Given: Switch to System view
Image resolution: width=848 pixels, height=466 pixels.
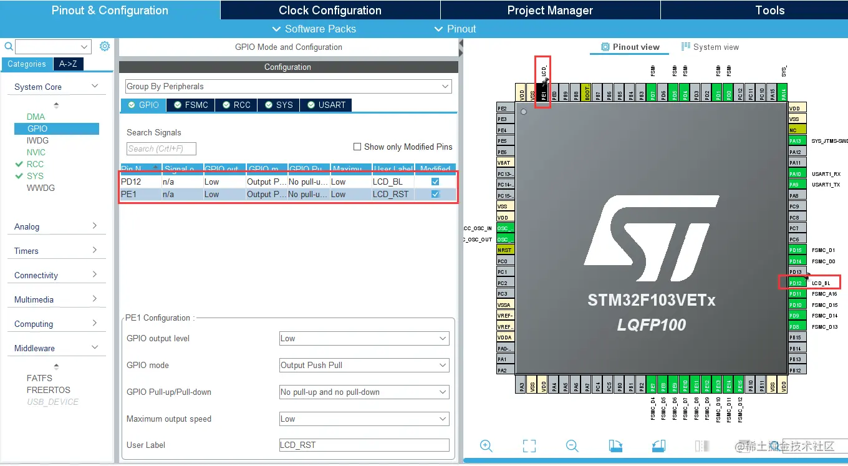Looking at the screenshot, I should 710,47.
